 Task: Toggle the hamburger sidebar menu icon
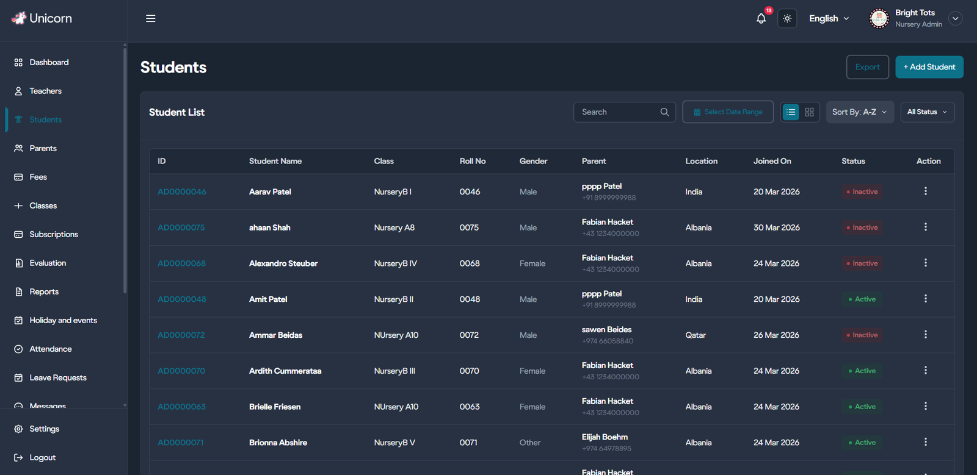click(x=151, y=18)
